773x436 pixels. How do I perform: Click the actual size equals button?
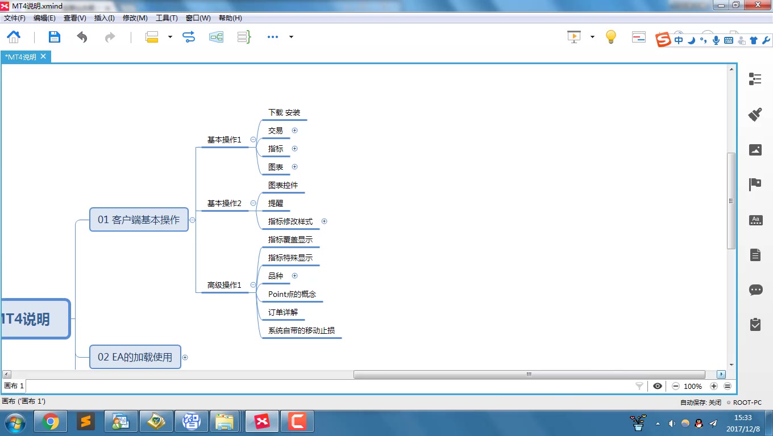[x=728, y=386]
